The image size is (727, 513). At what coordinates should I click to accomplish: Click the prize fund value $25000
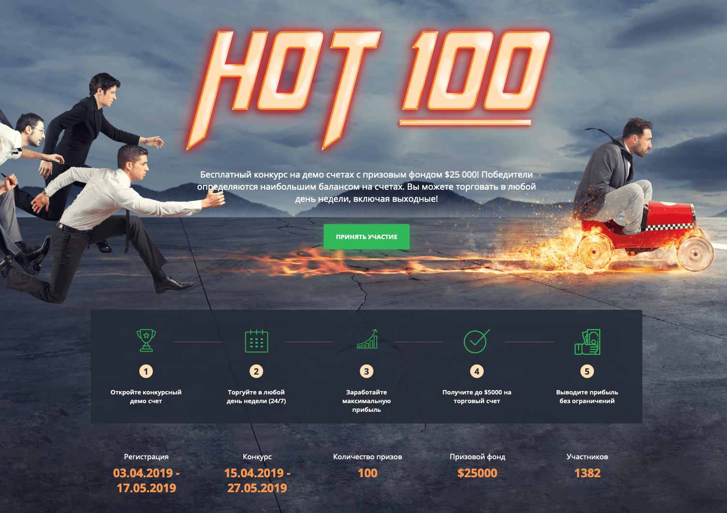pos(477,473)
